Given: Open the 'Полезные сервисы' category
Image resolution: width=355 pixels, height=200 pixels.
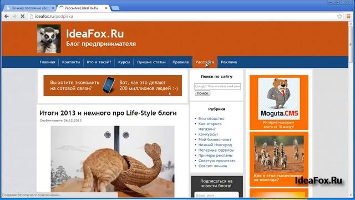Looking at the screenshot, I should tap(216, 150).
